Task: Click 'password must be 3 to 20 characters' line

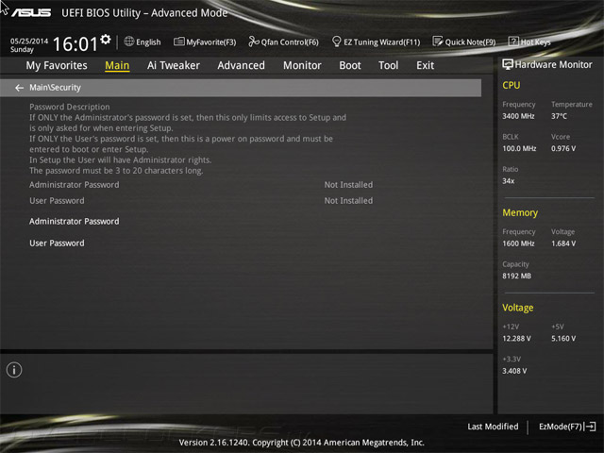Action: (116, 170)
